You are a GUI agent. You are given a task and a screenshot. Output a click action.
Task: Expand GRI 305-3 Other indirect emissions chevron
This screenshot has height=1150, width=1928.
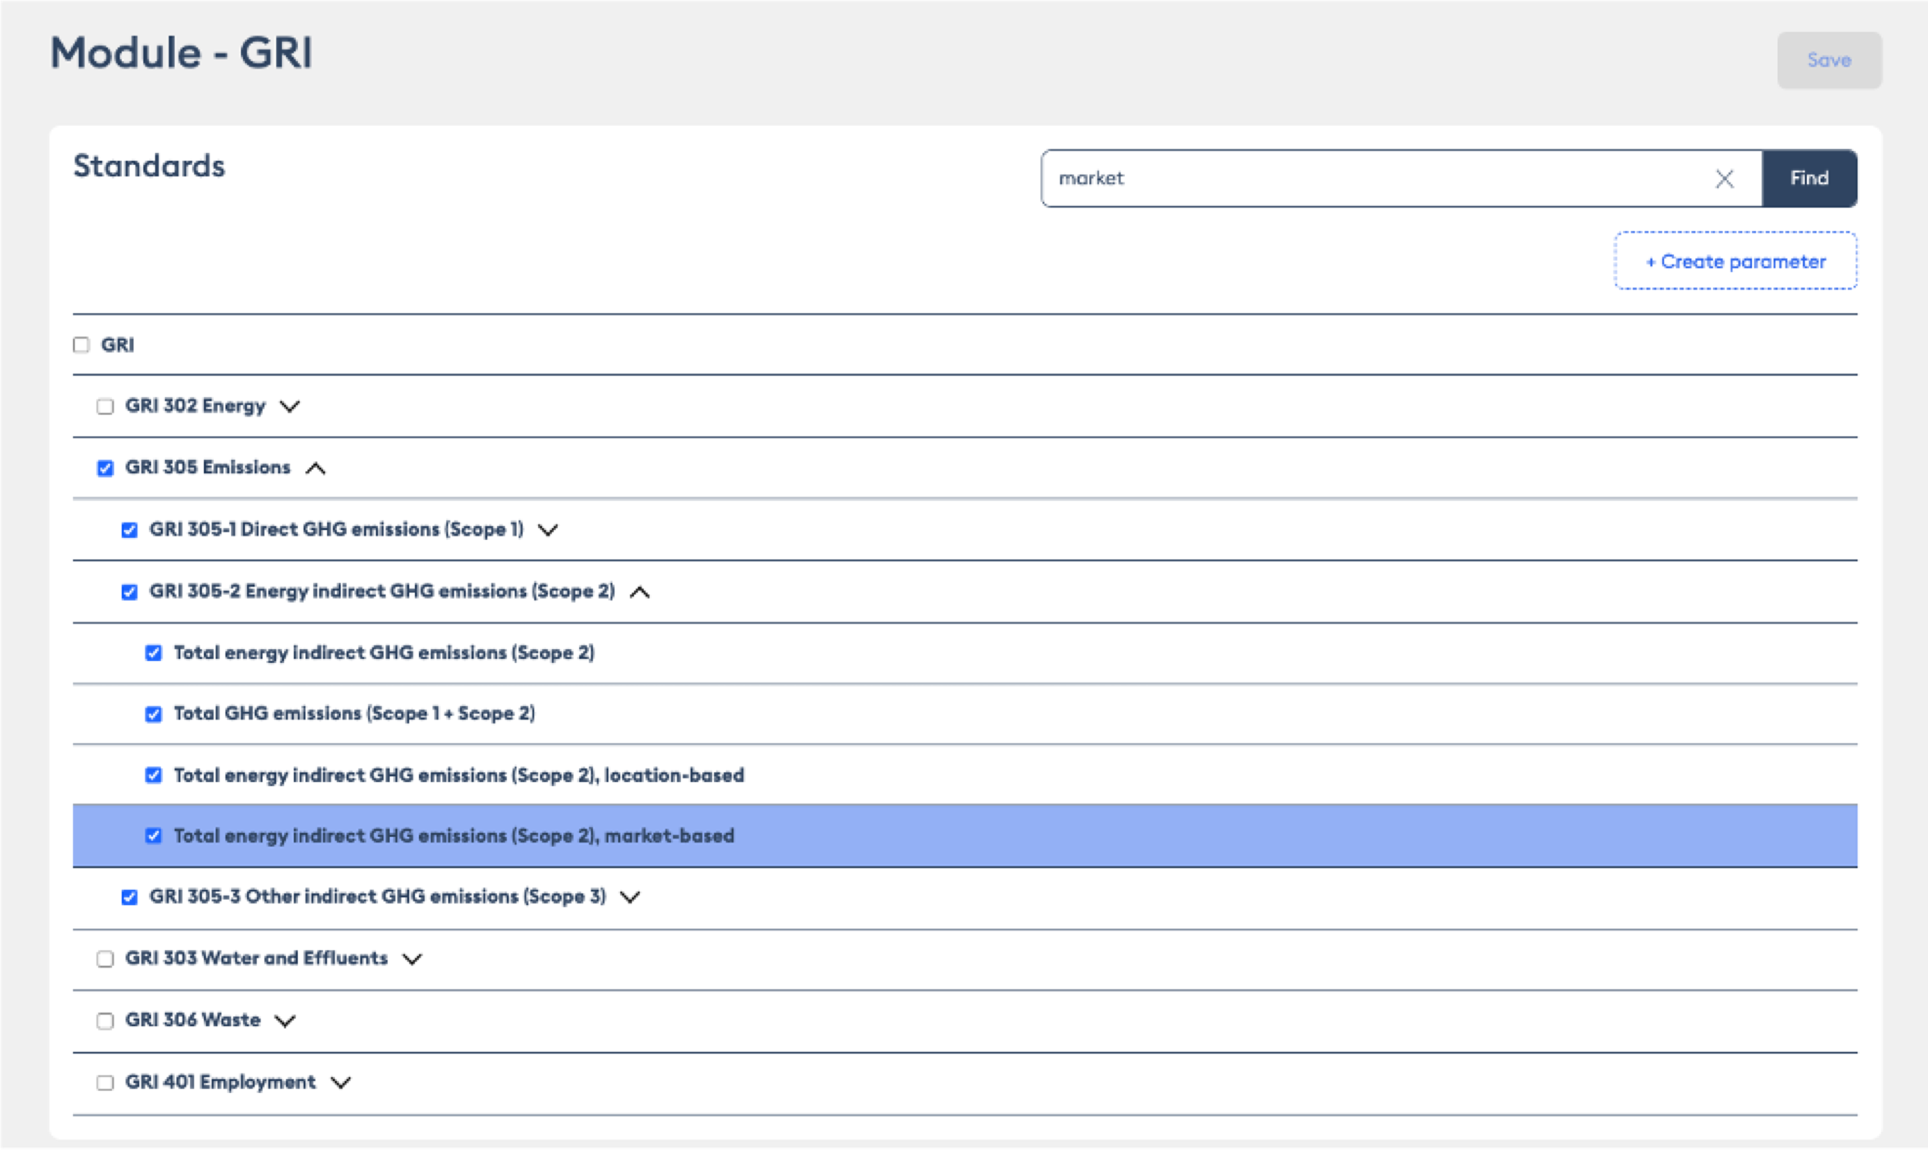(631, 897)
